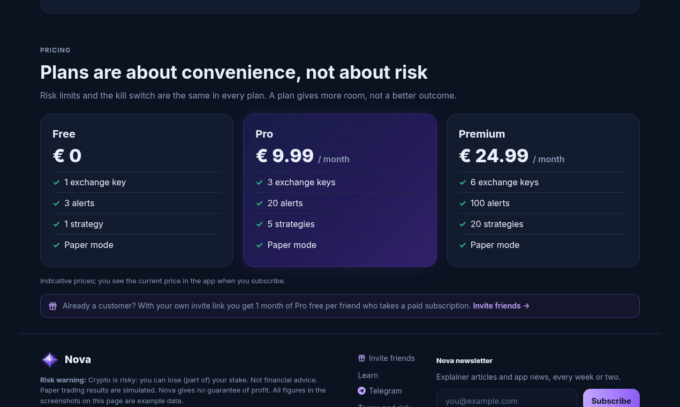Click the '1 strategy' feature text
Screen dimensions: 680x407
click(x=84, y=224)
